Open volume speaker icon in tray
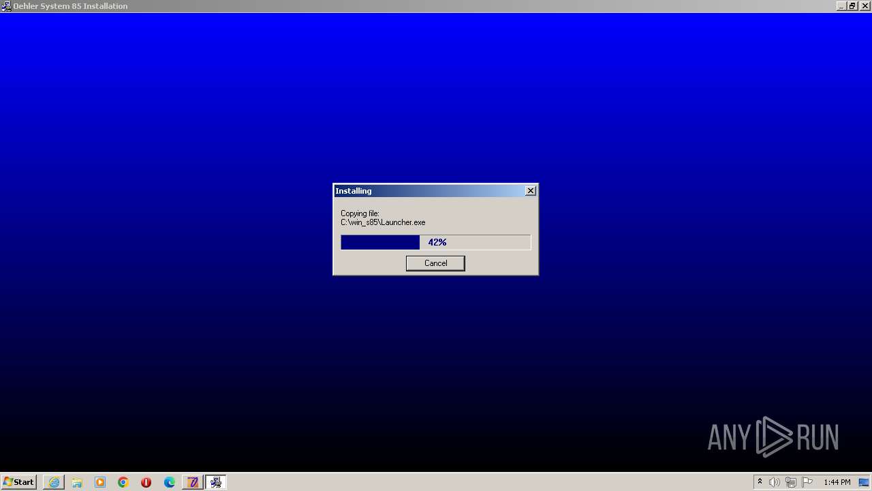This screenshot has width=872, height=491. tap(775, 482)
